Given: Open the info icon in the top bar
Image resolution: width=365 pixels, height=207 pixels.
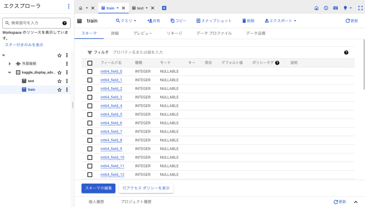Looking at the screenshot, I should tap(326, 8).
